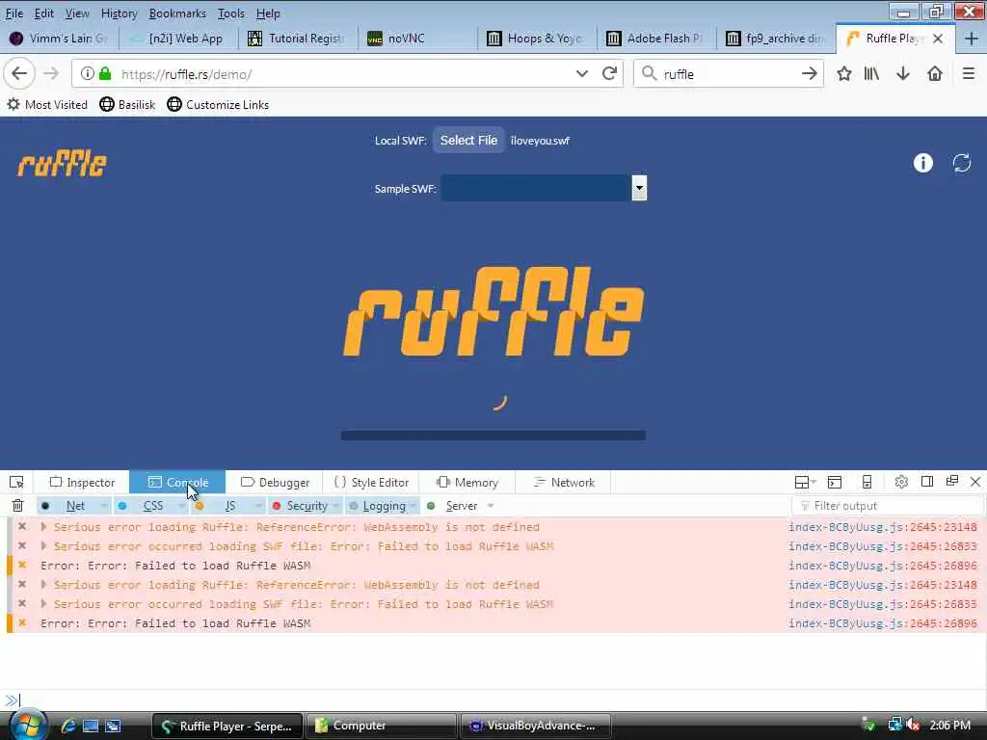Open the File menu
Viewport: 987px width, 740px height.
(13, 13)
